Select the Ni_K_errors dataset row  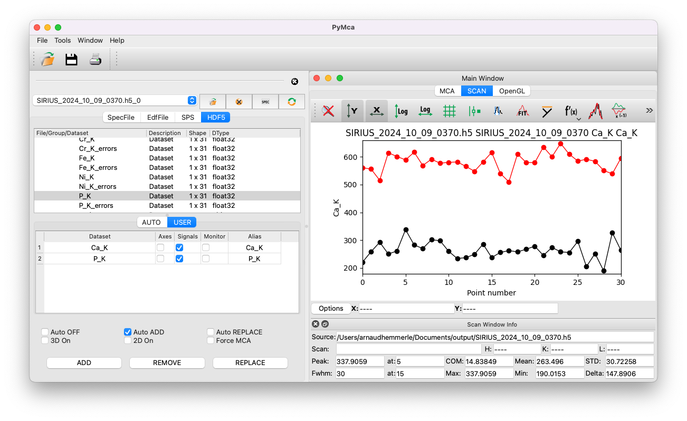tap(167, 186)
